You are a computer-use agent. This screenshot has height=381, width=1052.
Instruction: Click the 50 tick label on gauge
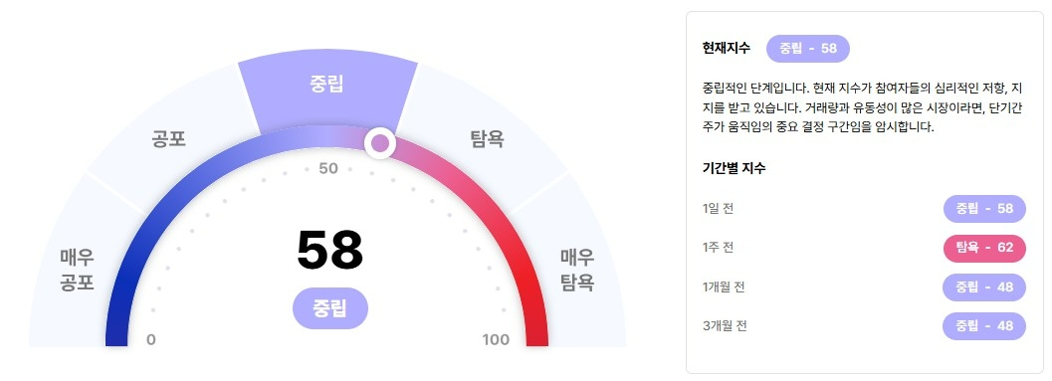point(328,168)
